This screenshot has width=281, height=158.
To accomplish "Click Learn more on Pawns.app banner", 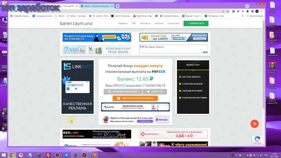I will pyautogui.click(x=145, y=121).
